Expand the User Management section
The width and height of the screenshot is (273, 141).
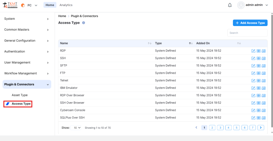click(x=27, y=62)
